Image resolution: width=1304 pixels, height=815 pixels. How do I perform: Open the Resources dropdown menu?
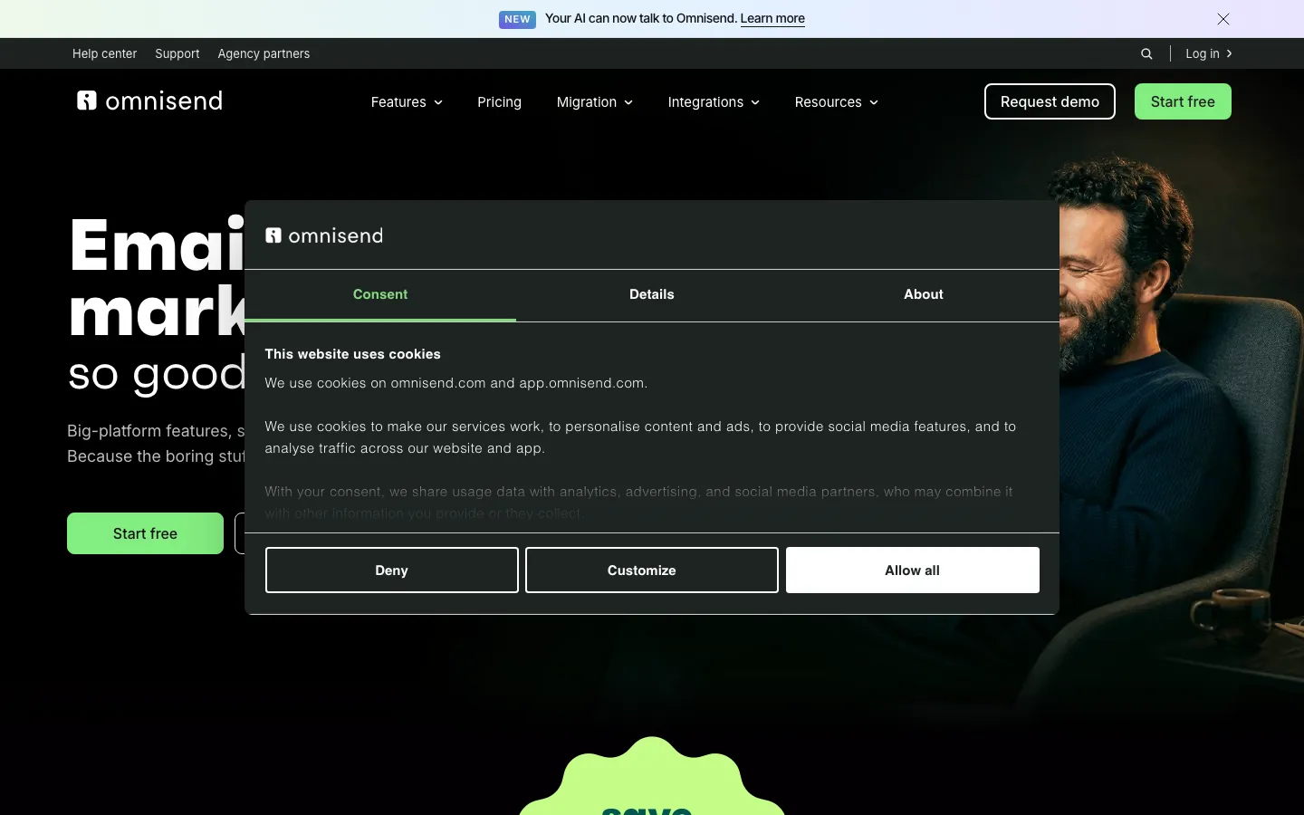point(837,102)
